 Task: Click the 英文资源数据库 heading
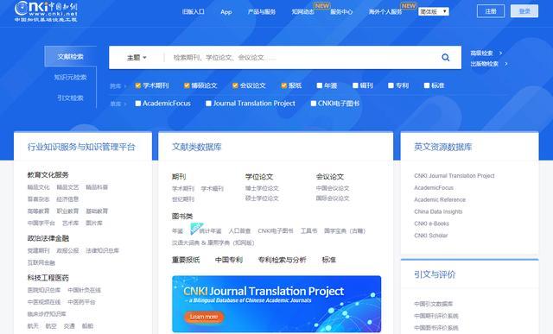[443, 147]
